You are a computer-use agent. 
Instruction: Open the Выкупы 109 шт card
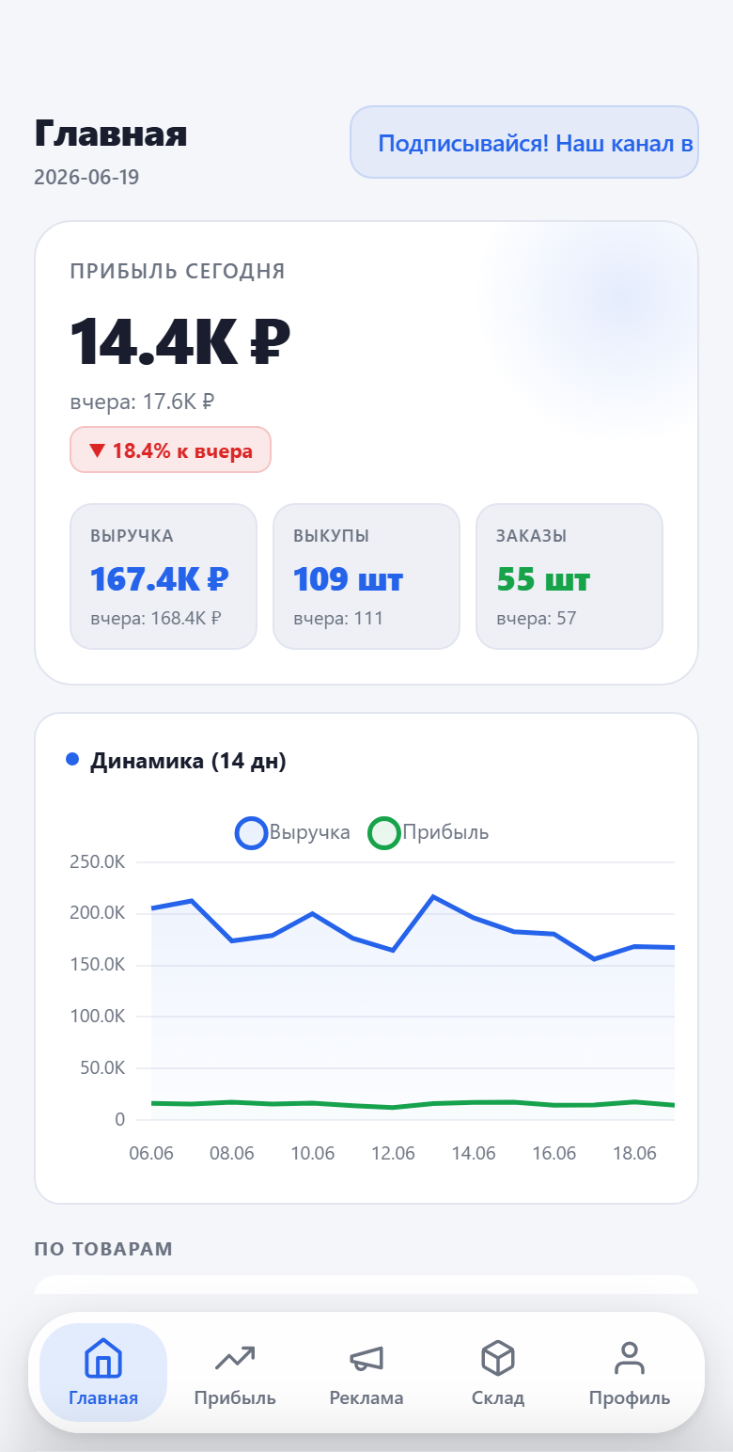point(366,576)
